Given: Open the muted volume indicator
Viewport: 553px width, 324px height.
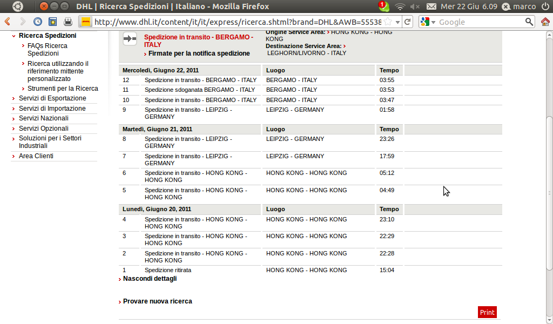Looking at the screenshot, I should point(415,6).
